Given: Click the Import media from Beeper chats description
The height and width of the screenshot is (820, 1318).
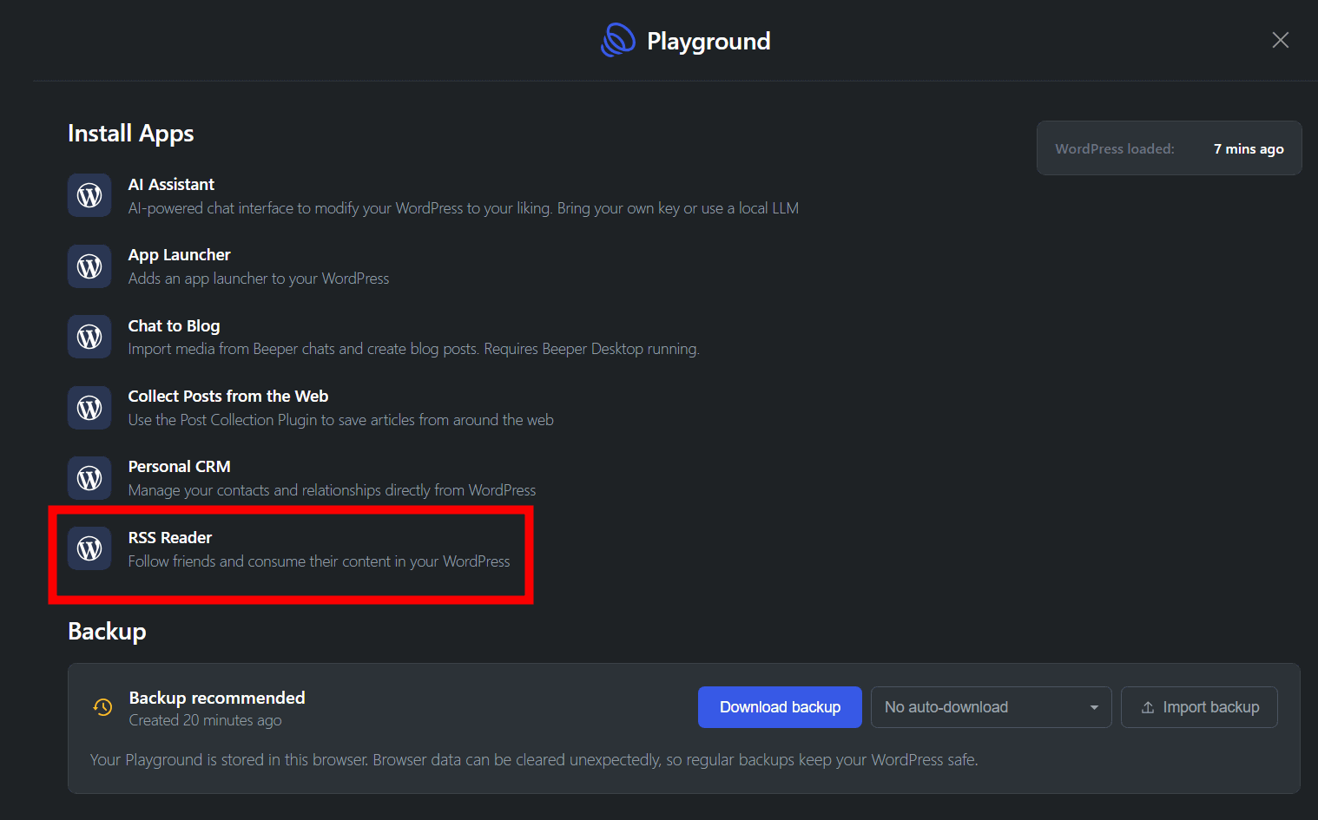Looking at the screenshot, I should pyautogui.click(x=414, y=350).
